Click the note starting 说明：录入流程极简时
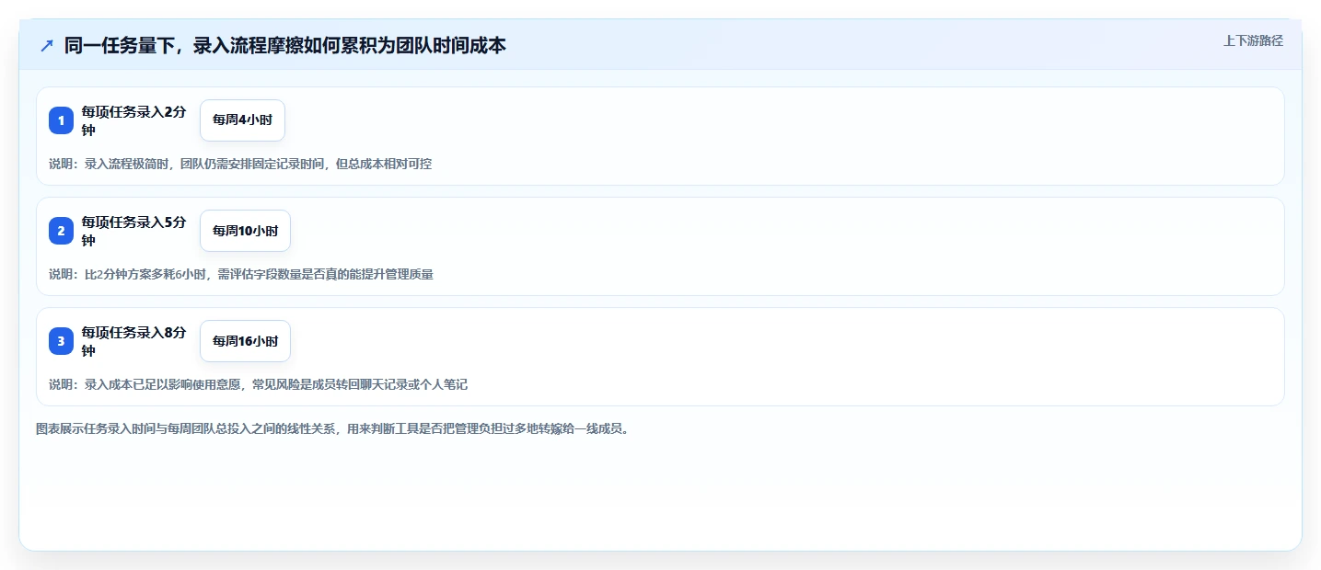This screenshot has height=570, width=1321. 240,164
